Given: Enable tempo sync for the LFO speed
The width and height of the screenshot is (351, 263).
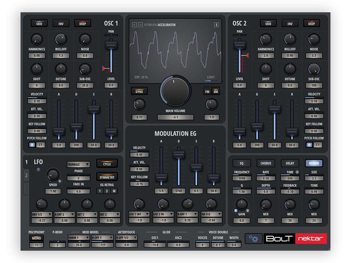Looking at the screenshot, I should pyautogui.click(x=60, y=181).
